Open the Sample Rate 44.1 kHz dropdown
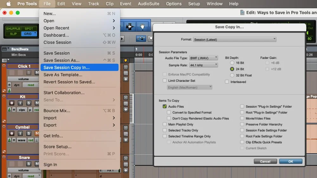317x178 pixels. [204, 65]
